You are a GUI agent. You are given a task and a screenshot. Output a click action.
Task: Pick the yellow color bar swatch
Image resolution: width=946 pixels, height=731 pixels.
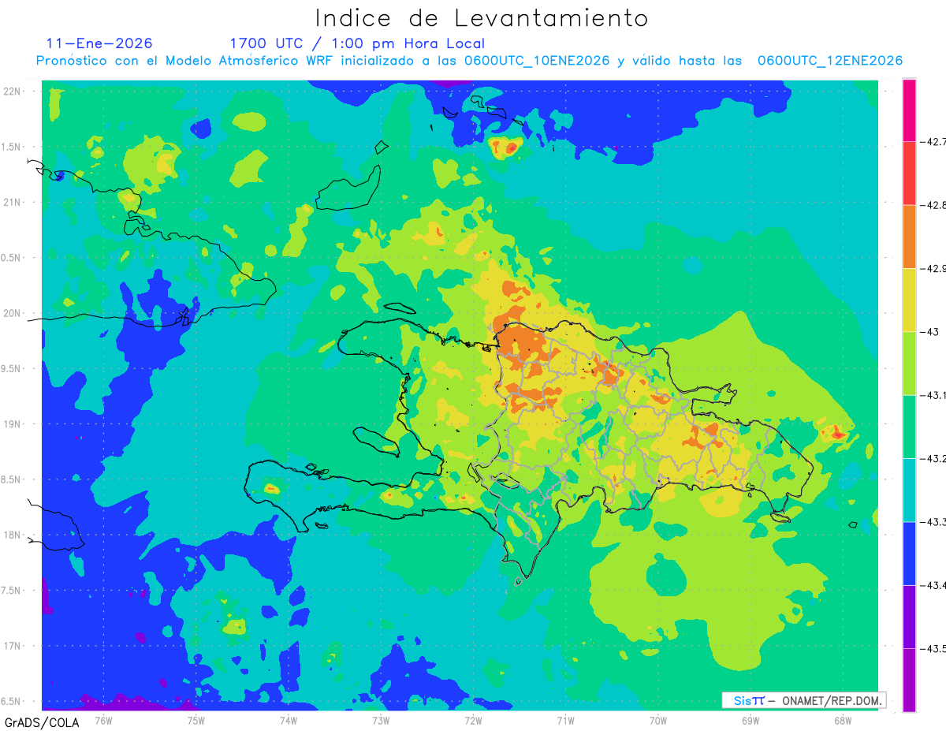(909, 300)
